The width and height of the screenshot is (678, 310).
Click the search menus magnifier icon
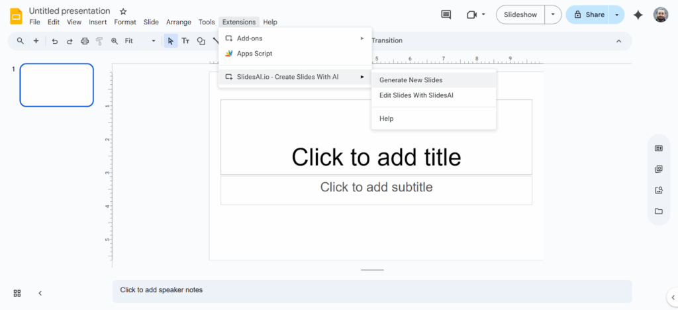pyautogui.click(x=21, y=41)
